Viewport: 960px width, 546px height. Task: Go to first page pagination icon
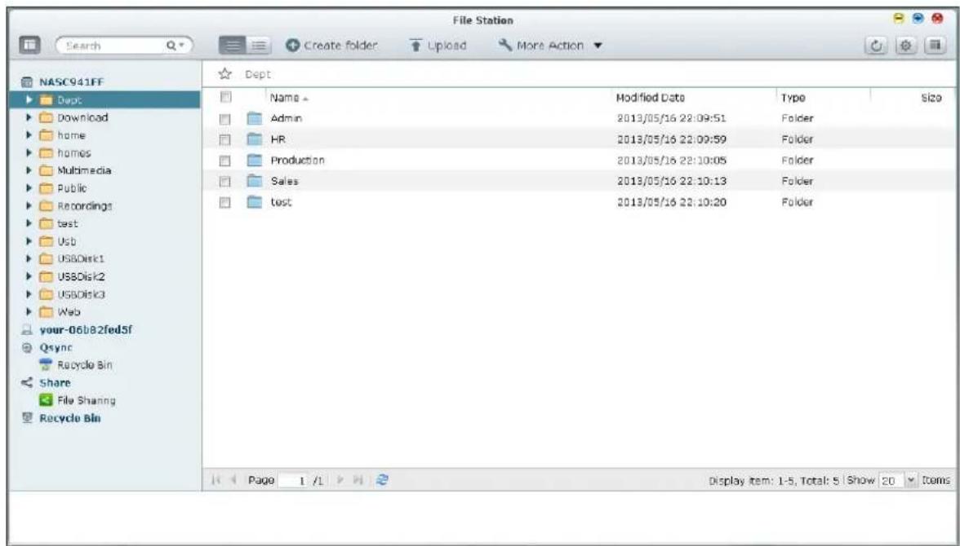tap(216, 481)
